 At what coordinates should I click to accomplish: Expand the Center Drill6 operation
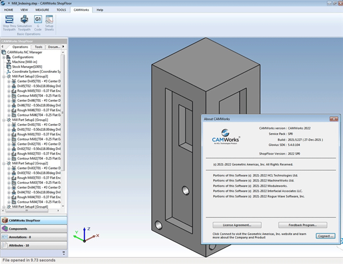[9, 101]
